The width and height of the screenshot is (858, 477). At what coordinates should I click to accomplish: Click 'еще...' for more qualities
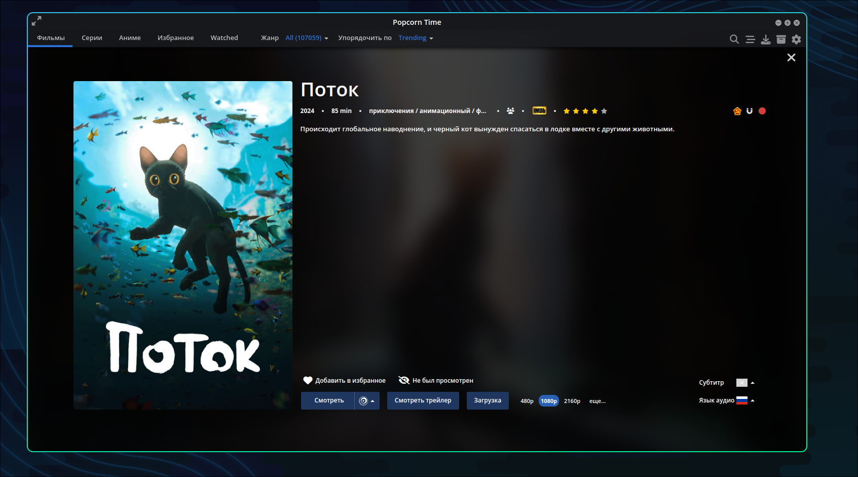coord(598,401)
